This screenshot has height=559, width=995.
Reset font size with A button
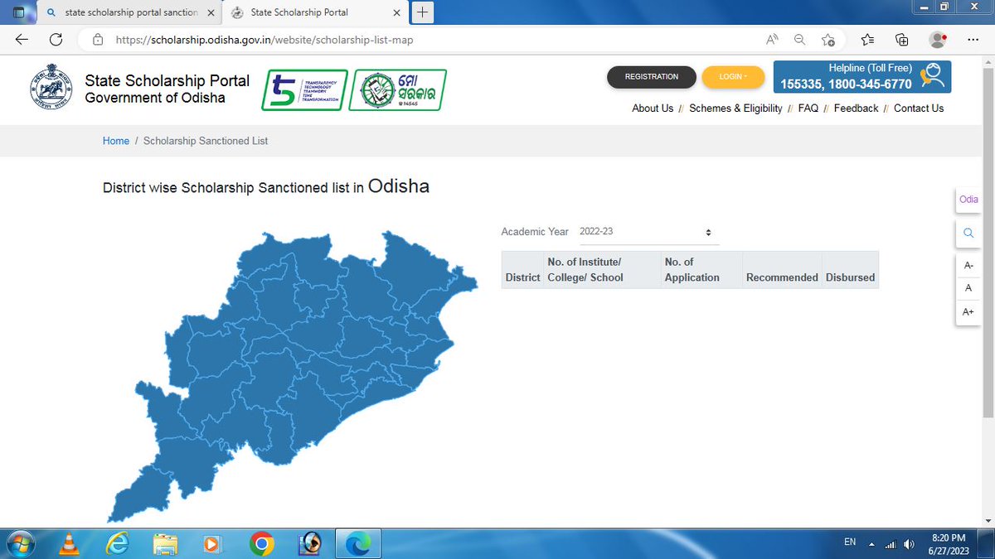click(968, 288)
